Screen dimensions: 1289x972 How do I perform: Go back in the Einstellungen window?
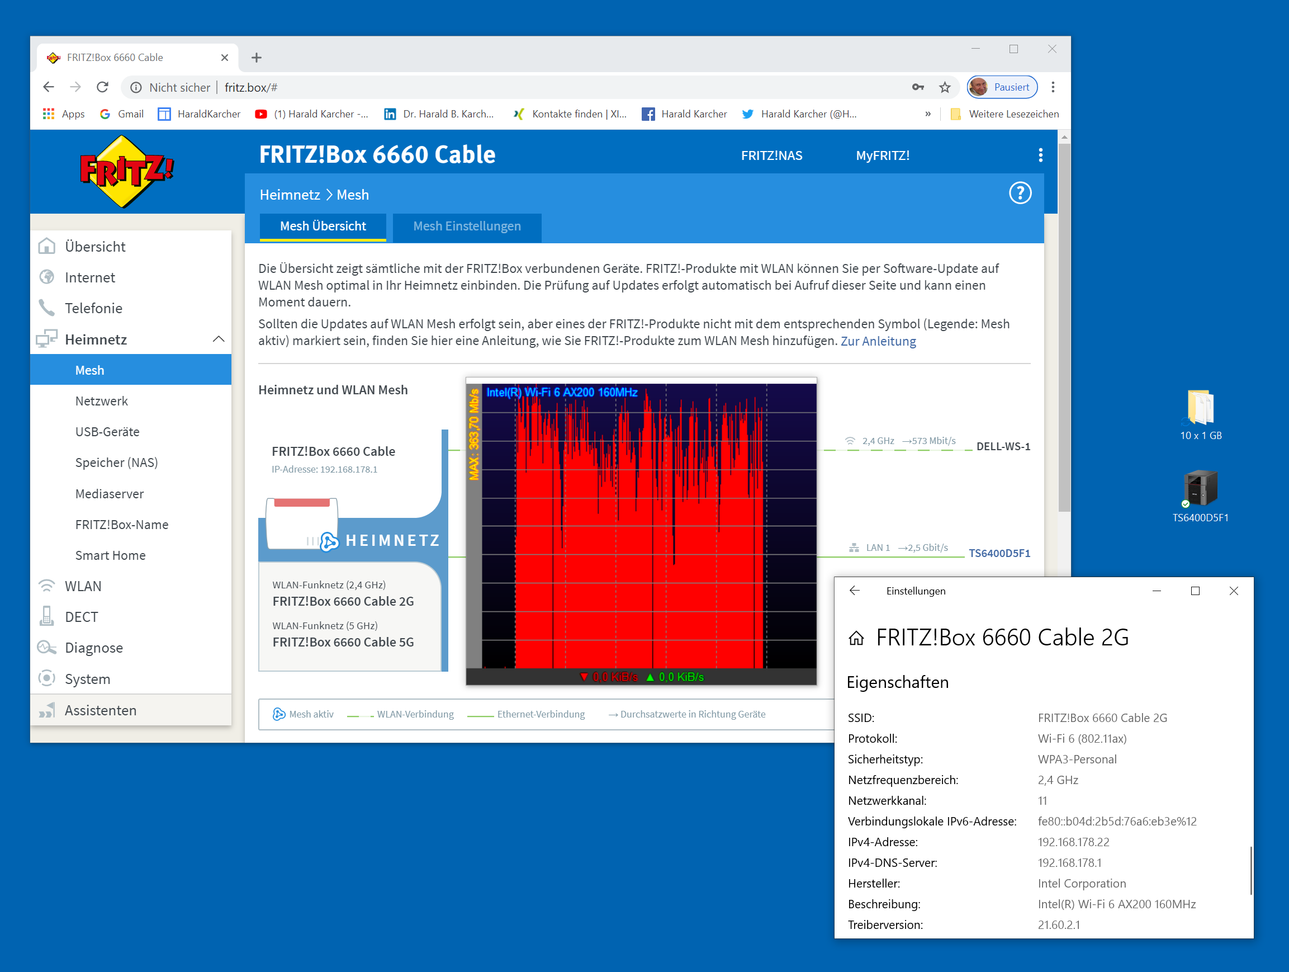(854, 591)
